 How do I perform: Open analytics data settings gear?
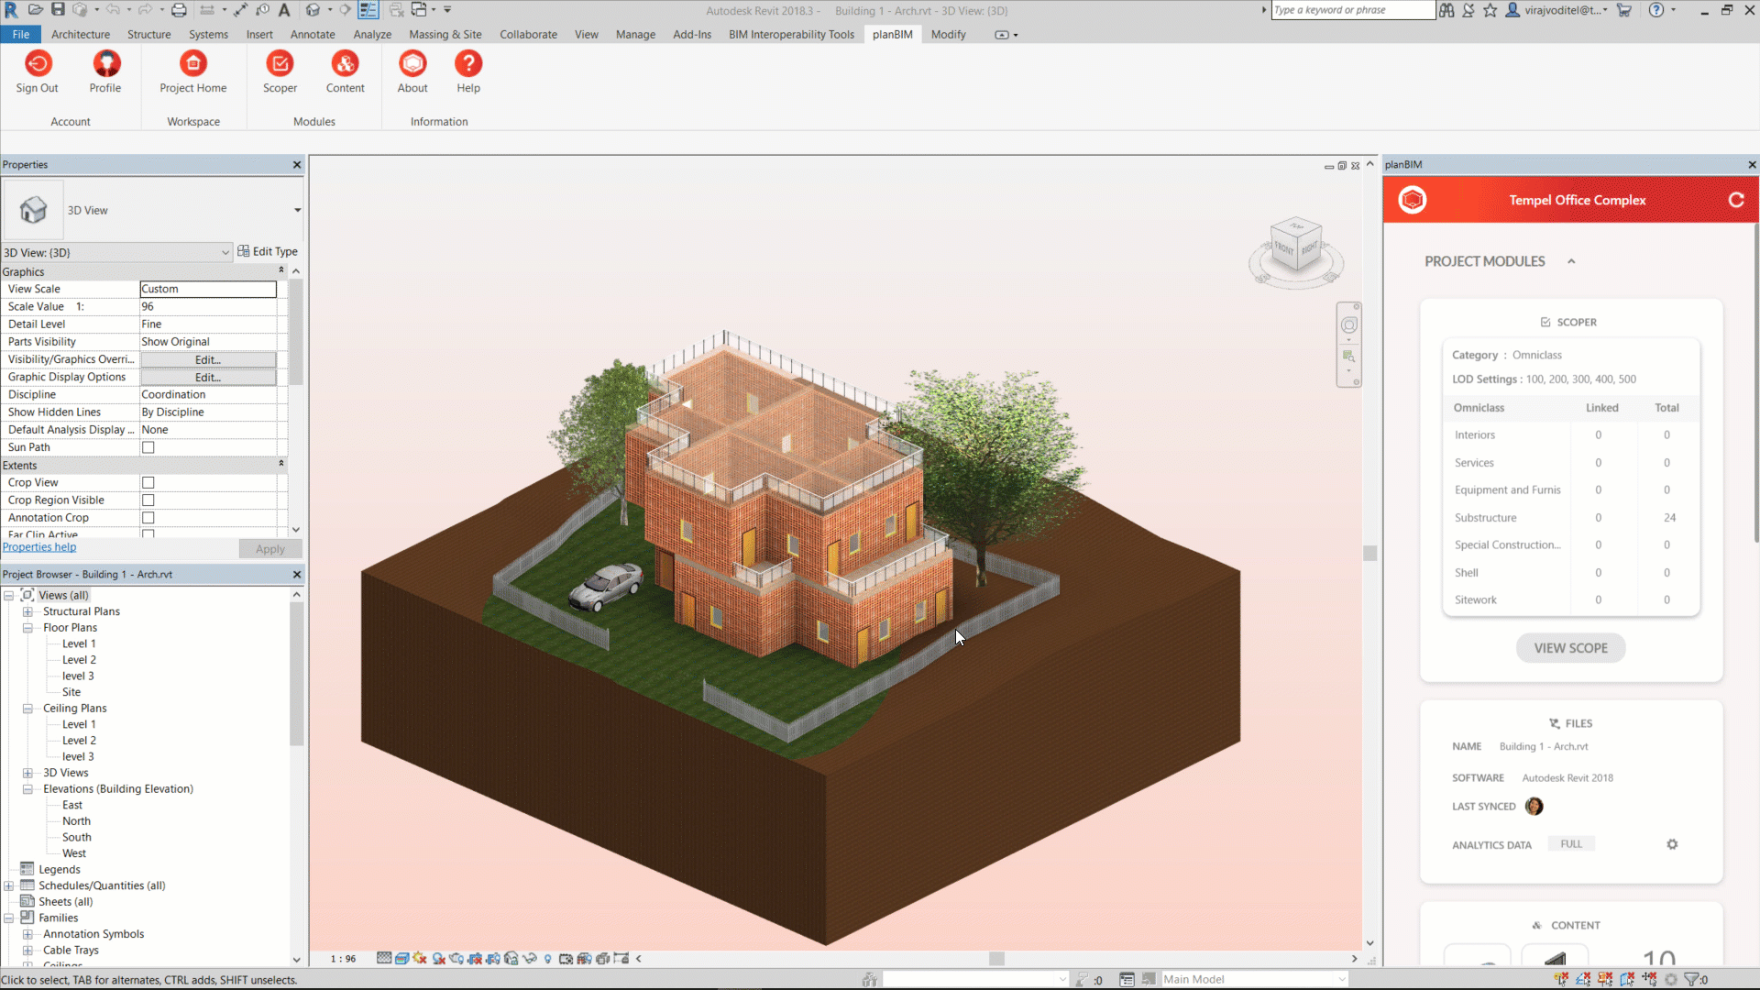pyautogui.click(x=1672, y=844)
